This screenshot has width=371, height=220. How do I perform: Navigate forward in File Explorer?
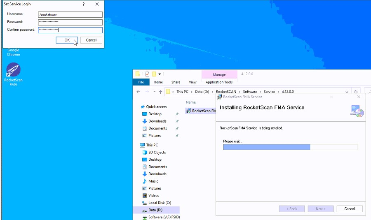(x=147, y=92)
